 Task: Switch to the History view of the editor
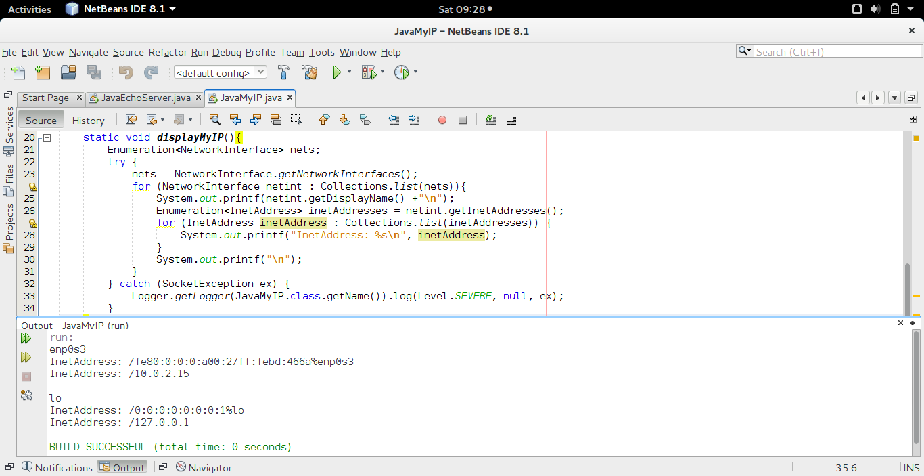88,120
